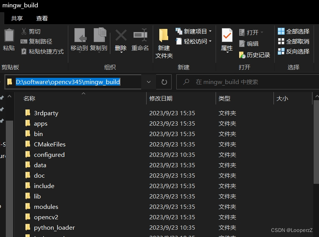This screenshot has height=237, width=319.
Task: Select the lib folder
Action: (37, 197)
